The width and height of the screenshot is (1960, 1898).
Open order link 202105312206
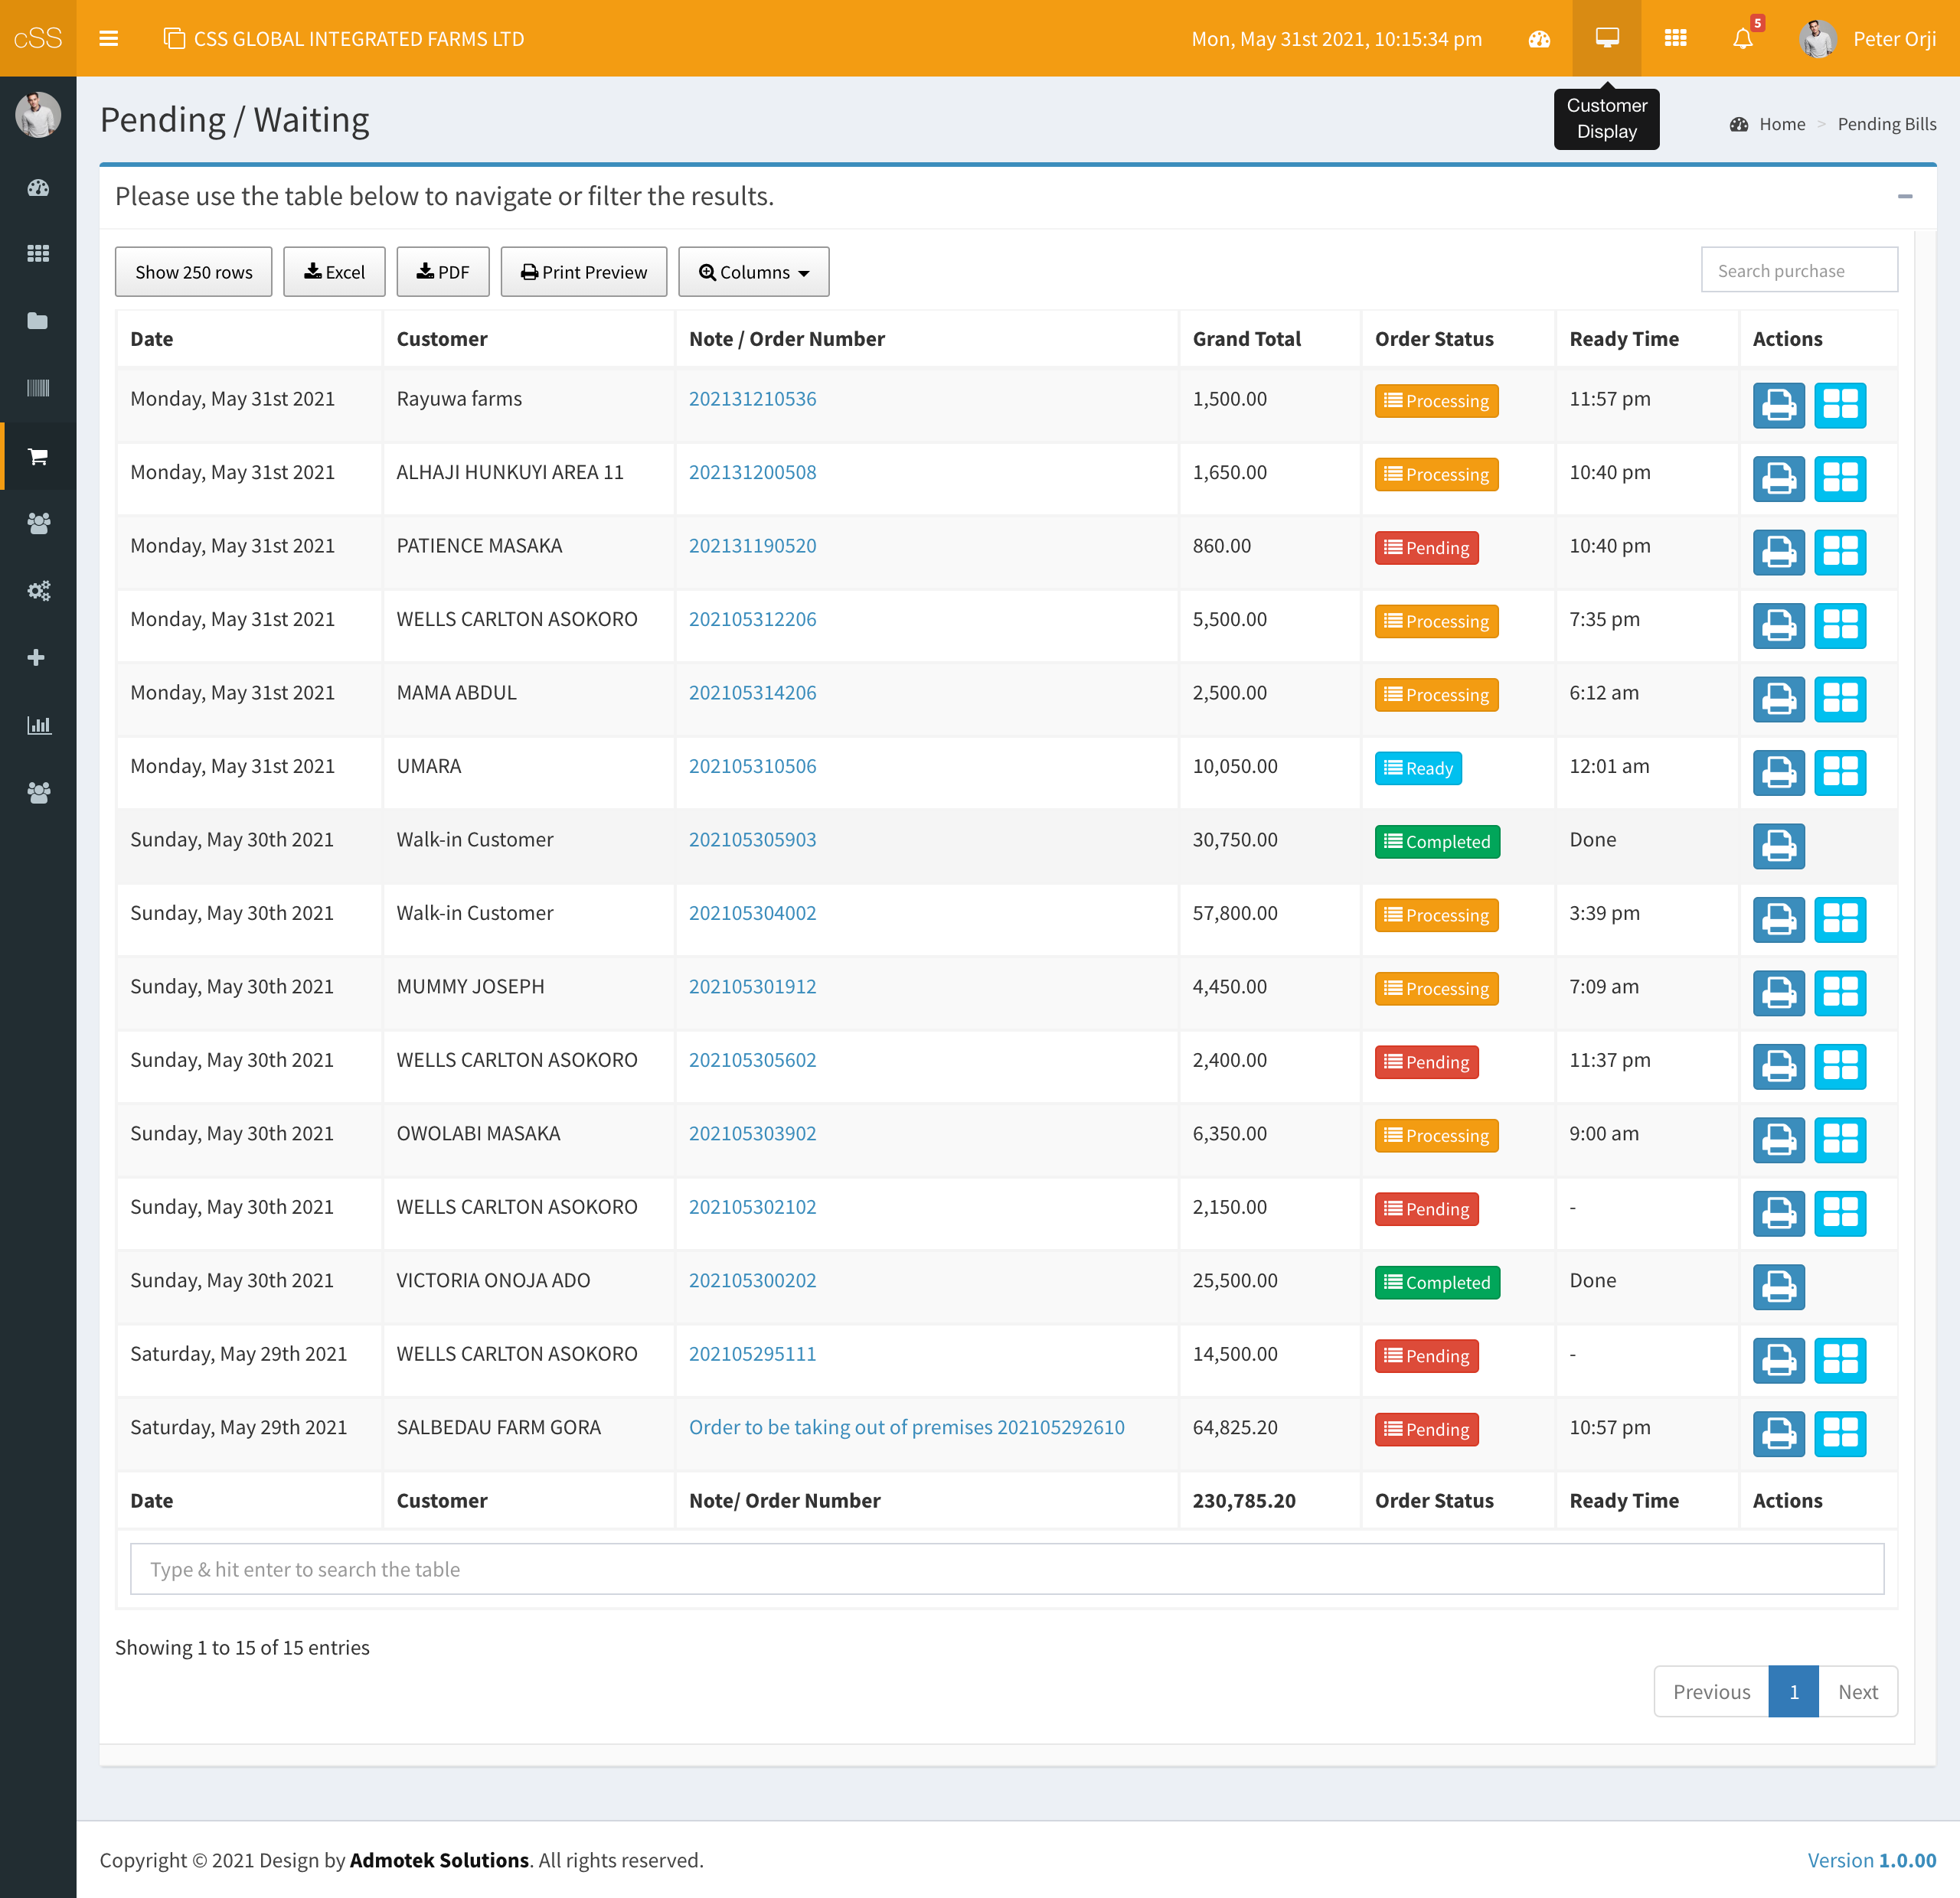click(752, 618)
